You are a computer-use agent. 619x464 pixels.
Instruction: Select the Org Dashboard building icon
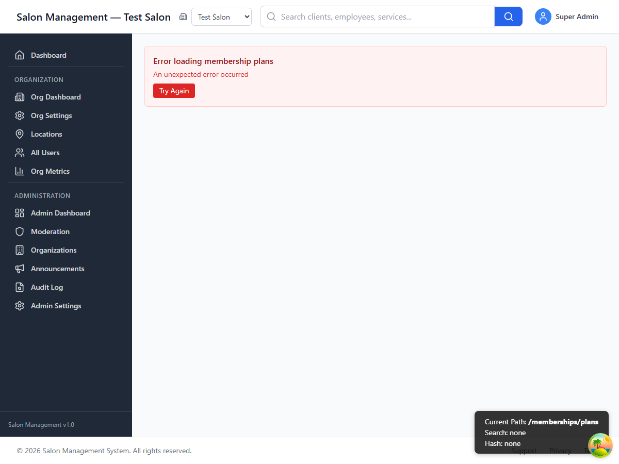pos(19,97)
